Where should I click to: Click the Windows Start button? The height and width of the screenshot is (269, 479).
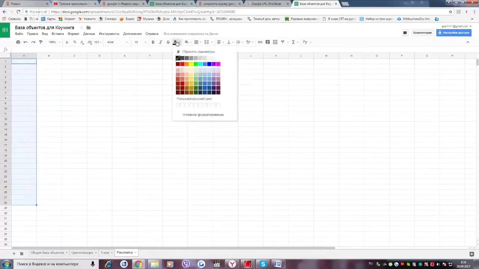[x=6, y=264]
